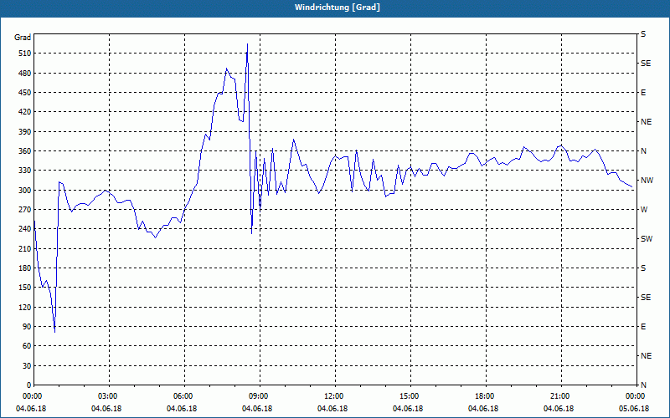
Task: Click the 04.06.18 date under 03:00
Action: pyautogui.click(x=106, y=409)
